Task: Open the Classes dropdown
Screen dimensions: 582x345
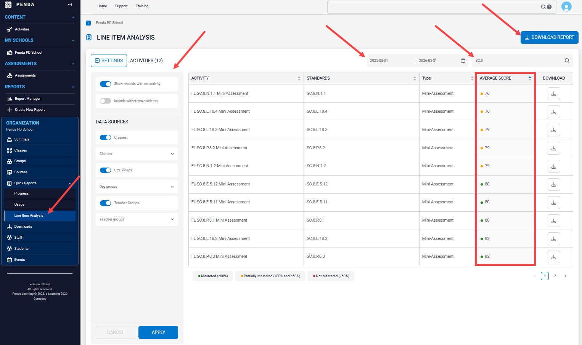Action: pyautogui.click(x=137, y=154)
